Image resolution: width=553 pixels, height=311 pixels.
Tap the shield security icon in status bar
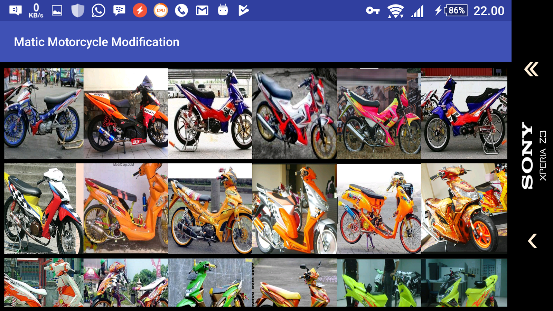78,10
